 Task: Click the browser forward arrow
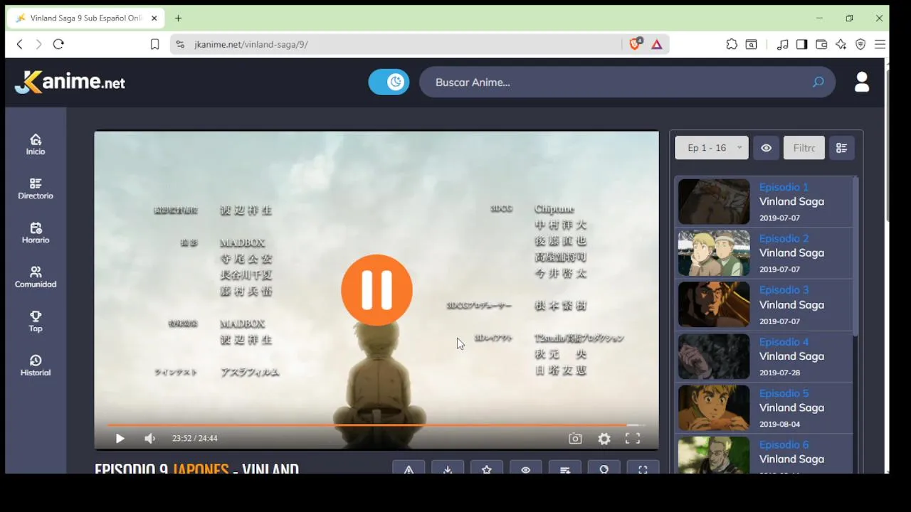[x=38, y=44]
